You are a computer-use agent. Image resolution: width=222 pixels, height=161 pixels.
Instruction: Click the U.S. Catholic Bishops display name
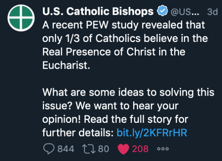[x=98, y=11]
